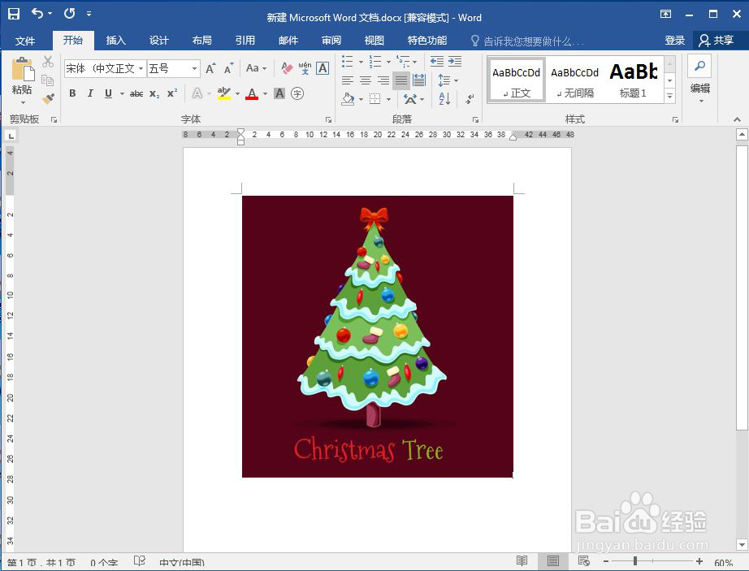The width and height of the screenshot is (749, 571).
Task: Click the 粘贴 paste button
Action: tap(22, 80)
